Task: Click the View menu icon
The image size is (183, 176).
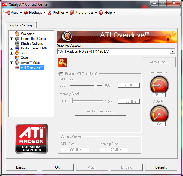Action: (7, 13)
